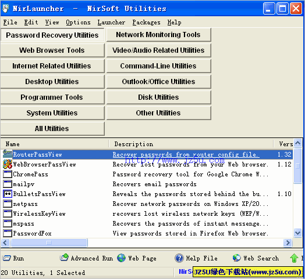
Task: Open the Options menu
Action: (x=78, y=22)
